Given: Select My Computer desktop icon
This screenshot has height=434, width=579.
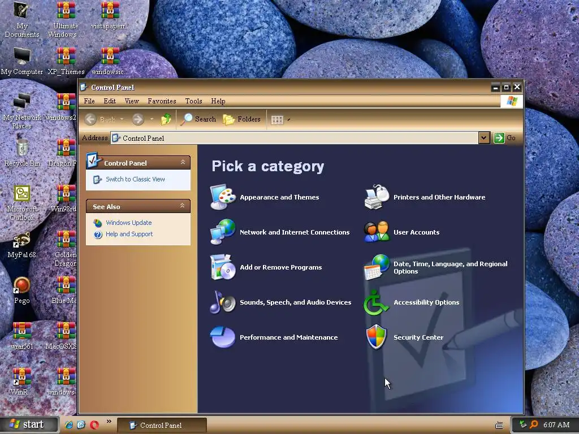Looking at the screenshot, I should (x=22, y=61).
